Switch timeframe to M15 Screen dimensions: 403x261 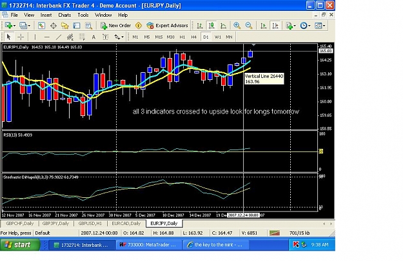[159, 37]
